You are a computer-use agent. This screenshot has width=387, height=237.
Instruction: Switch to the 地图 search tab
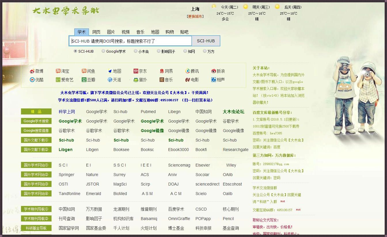(155, 32)
